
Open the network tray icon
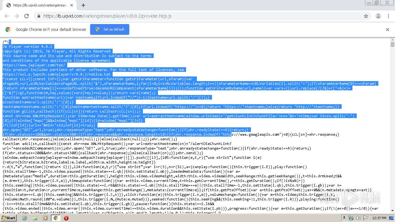(351, 218)
